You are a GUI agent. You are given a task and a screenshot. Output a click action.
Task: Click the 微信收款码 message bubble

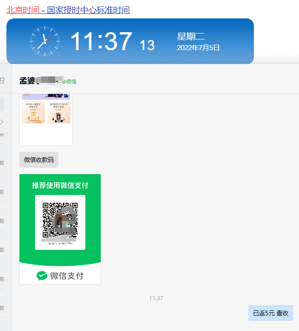tap(39, 160)
